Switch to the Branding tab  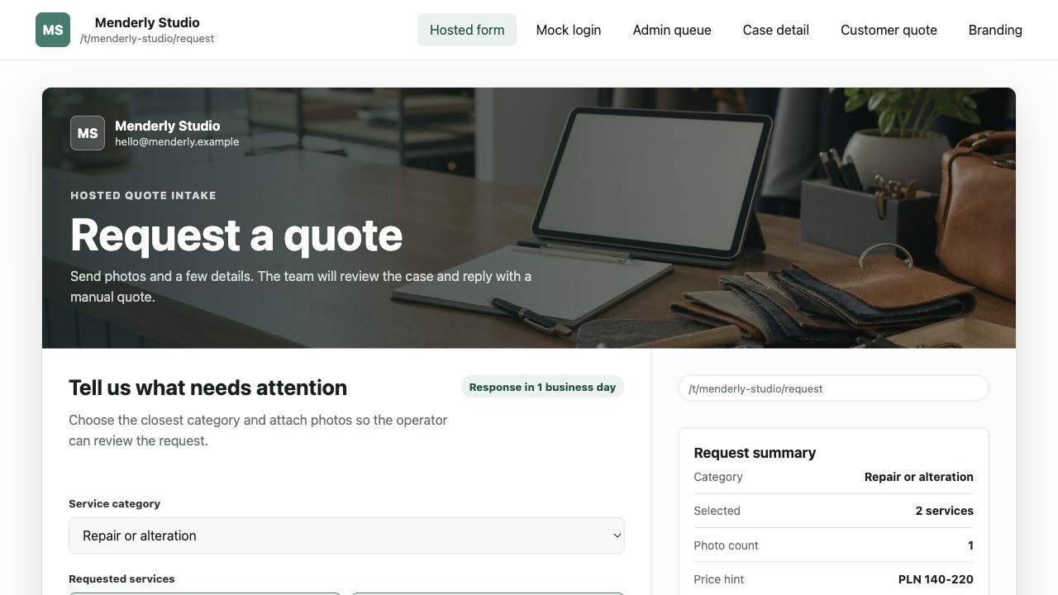(995, 30)
